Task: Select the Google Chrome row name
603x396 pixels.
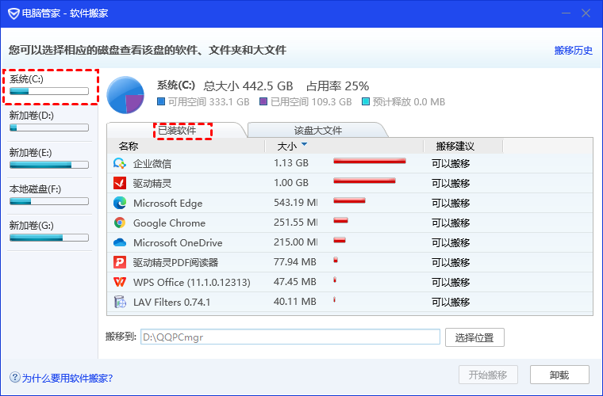Action: tap(169, 223)
